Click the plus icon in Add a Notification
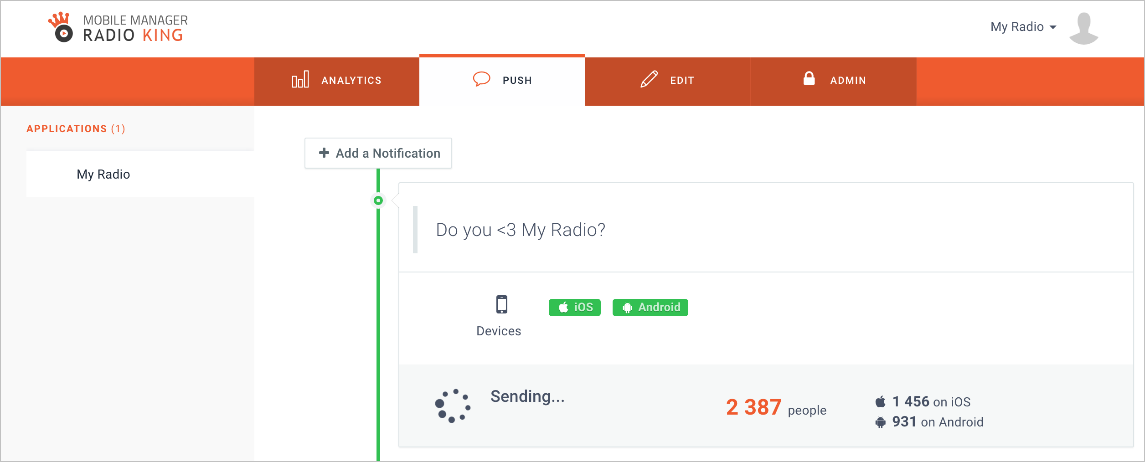1145x462 pixels. (x=324, y=153)
